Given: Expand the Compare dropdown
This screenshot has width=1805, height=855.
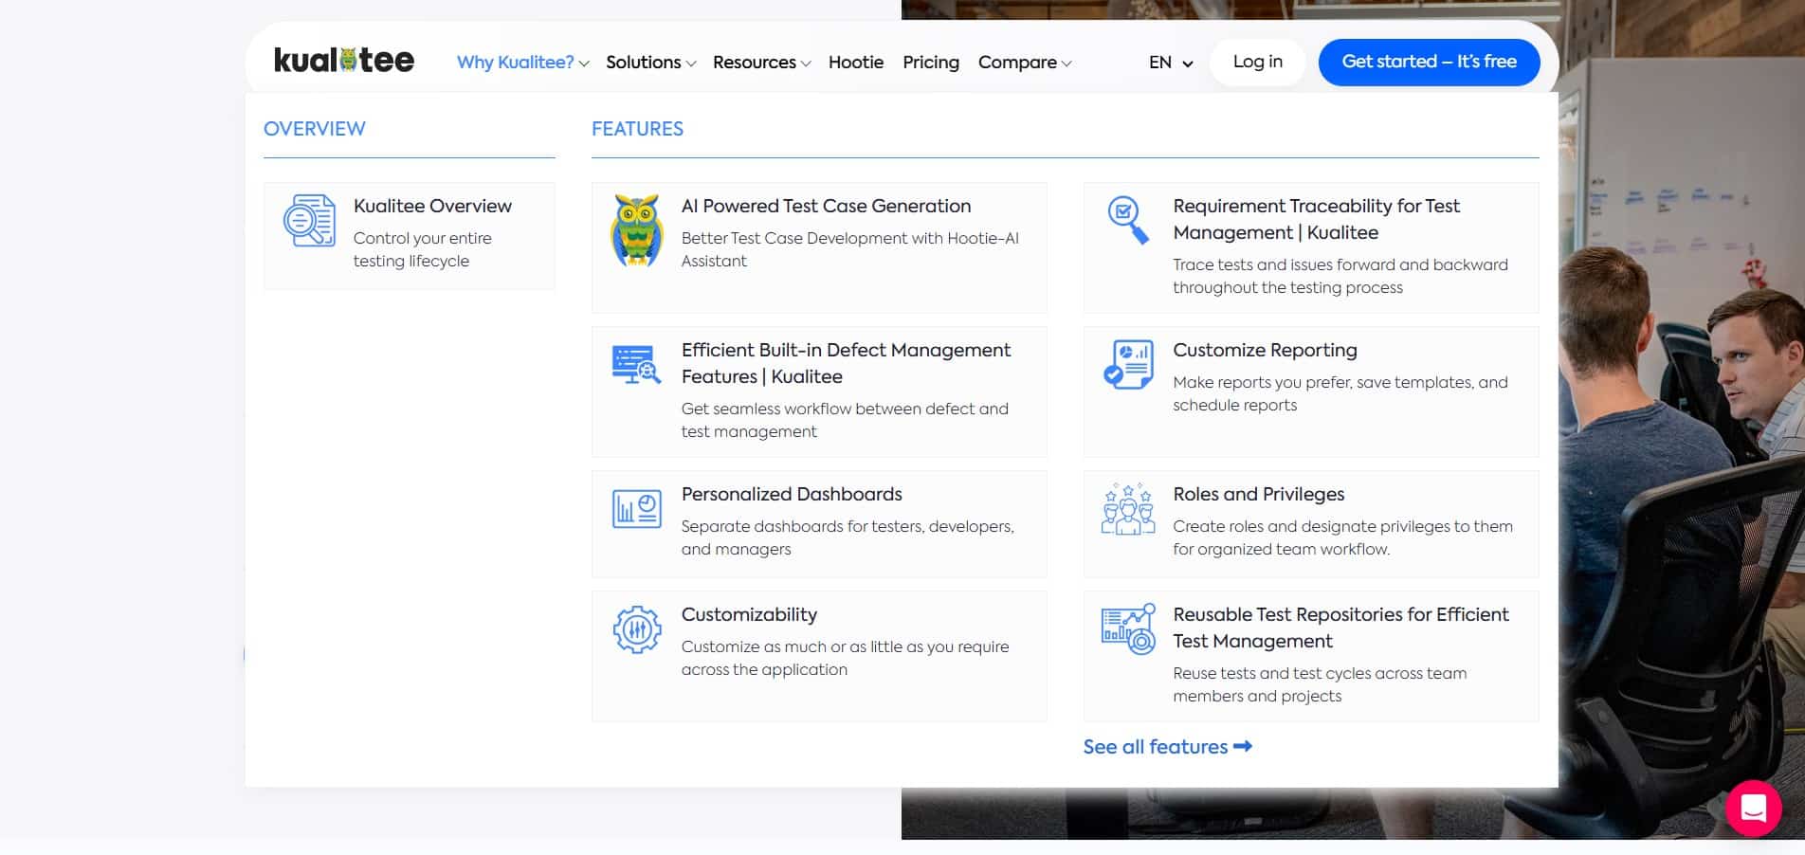Looking at the screenshot, I should tap(1025, 62).
